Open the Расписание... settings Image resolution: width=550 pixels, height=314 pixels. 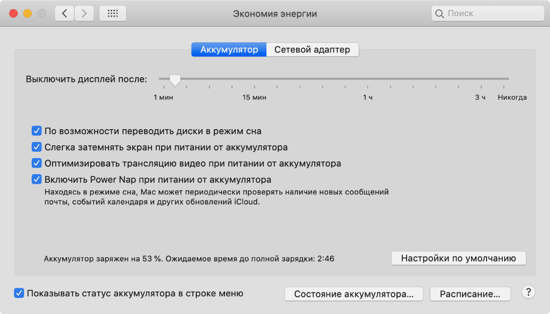click(x=470, y=294)
